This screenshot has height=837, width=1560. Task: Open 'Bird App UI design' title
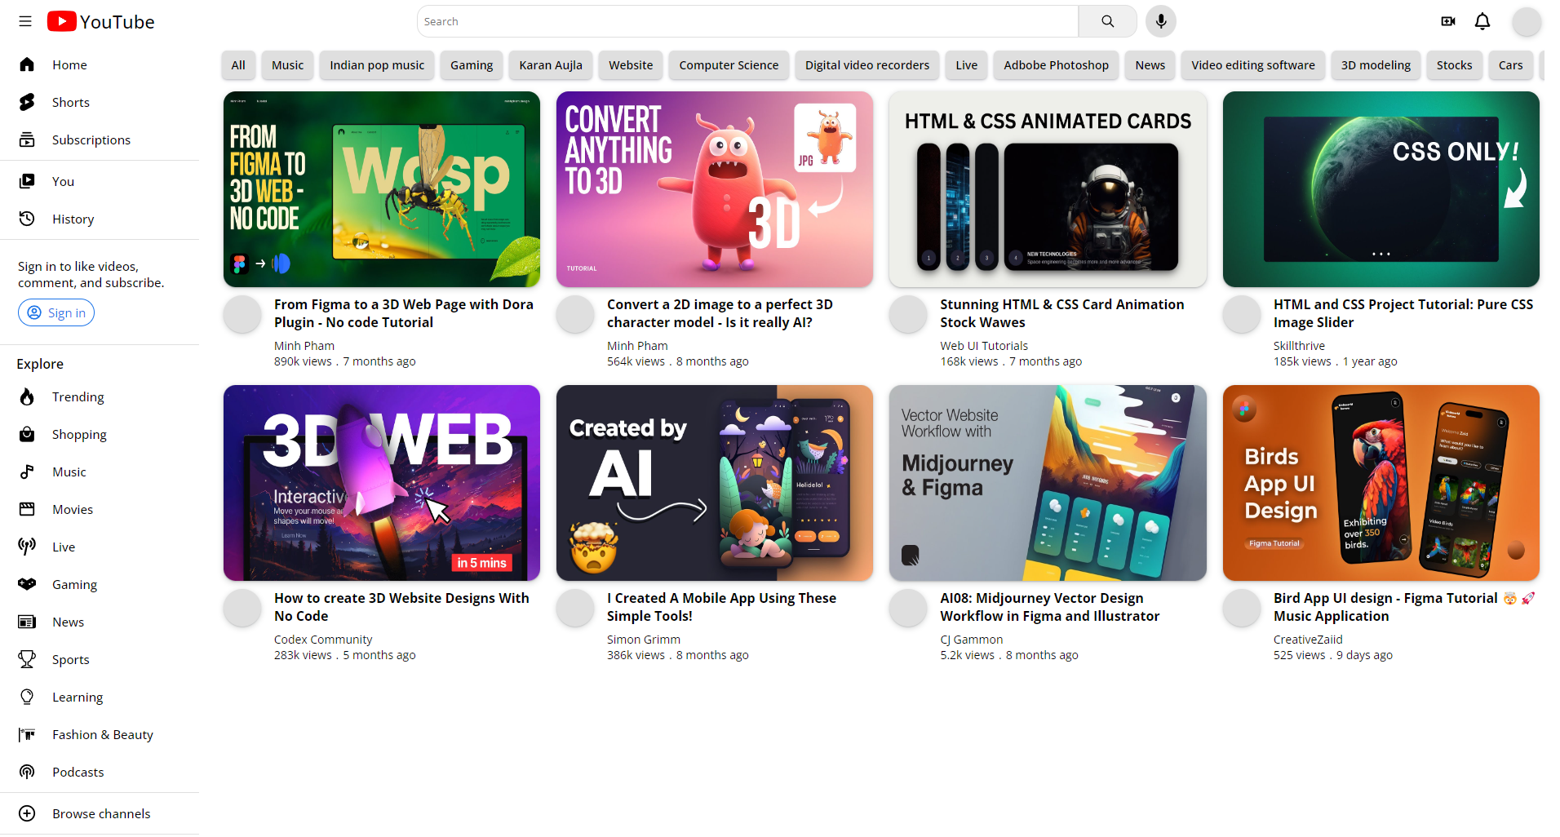click(x=1403, y=607)
